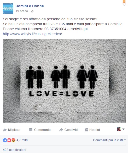Expand the profile avatar selector arrow

point(123,129)
